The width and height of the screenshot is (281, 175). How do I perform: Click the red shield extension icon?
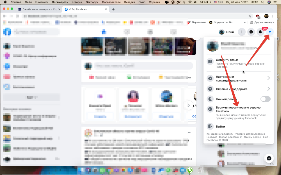click(x=258, y=16)
